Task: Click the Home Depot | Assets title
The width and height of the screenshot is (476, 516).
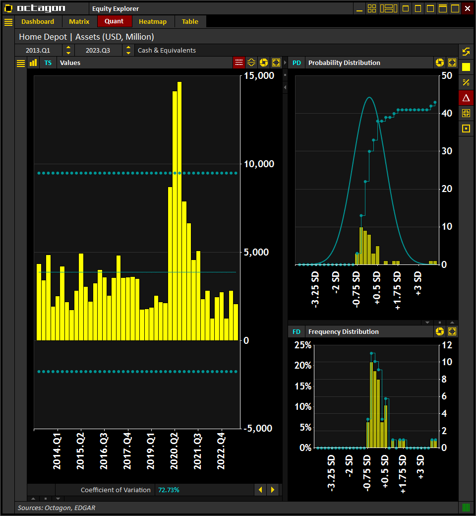Action: pyautogui.click(x=86, y=37)
